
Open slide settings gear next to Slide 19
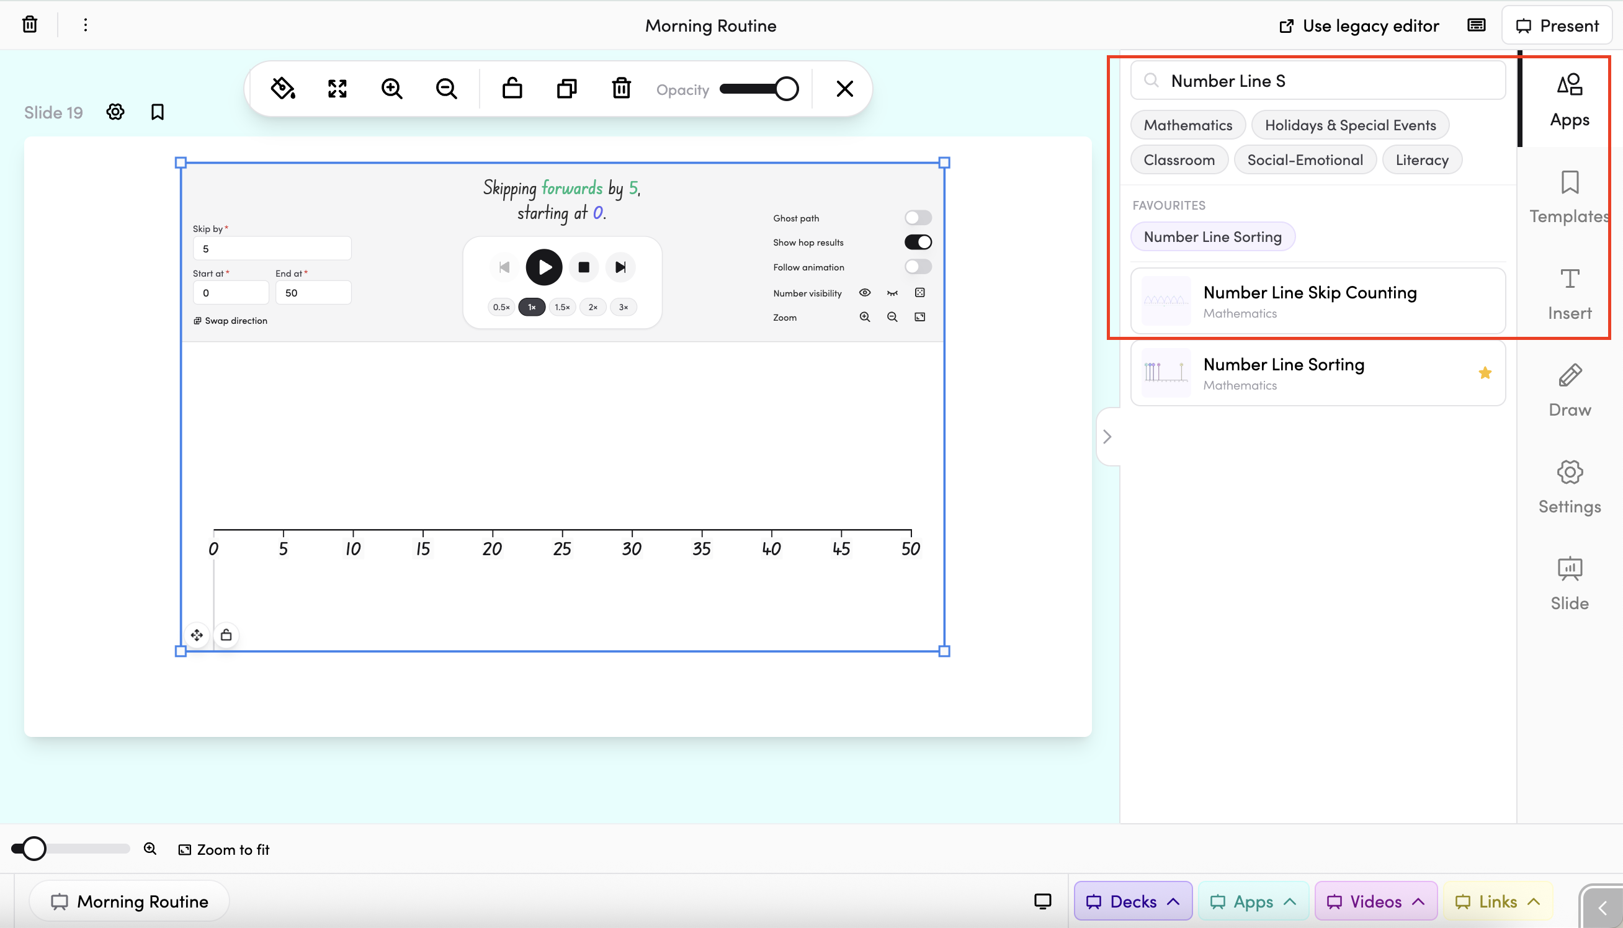[x=115, y=112]
